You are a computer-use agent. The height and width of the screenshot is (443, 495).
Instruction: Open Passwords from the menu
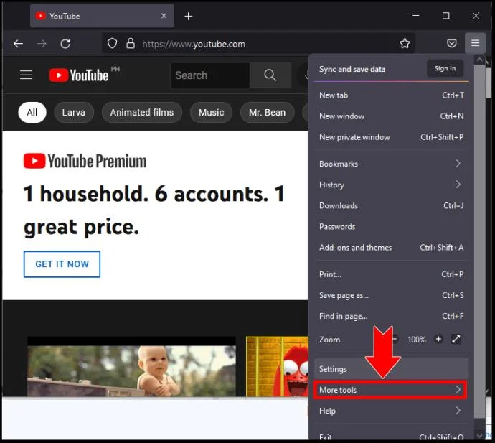tap(391, 227)
